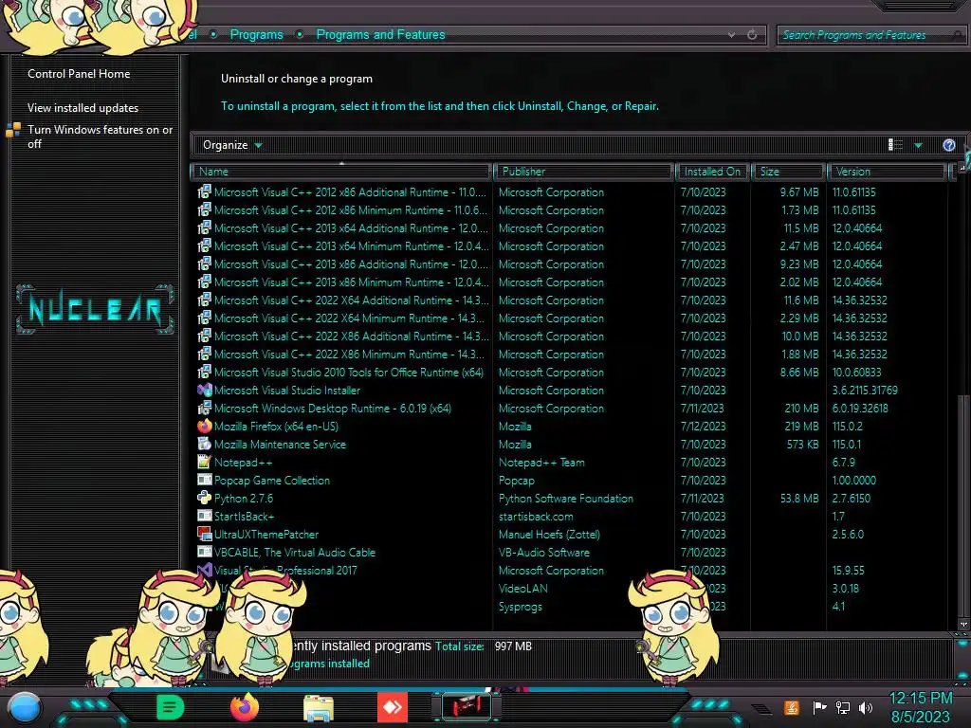Click Visual Studio 2010 Tools for Office icon
Image resolution: width=971 pixels, height=728 pixels.
[x=205, y=372]
